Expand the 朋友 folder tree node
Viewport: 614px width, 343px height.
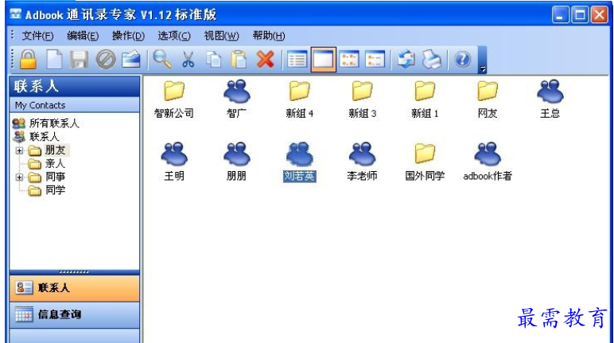[x=19, y=150]
